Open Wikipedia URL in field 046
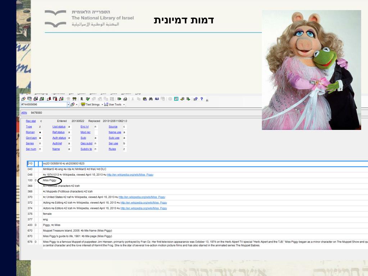Viewport: 368px width, 276px height. [130, 175]
